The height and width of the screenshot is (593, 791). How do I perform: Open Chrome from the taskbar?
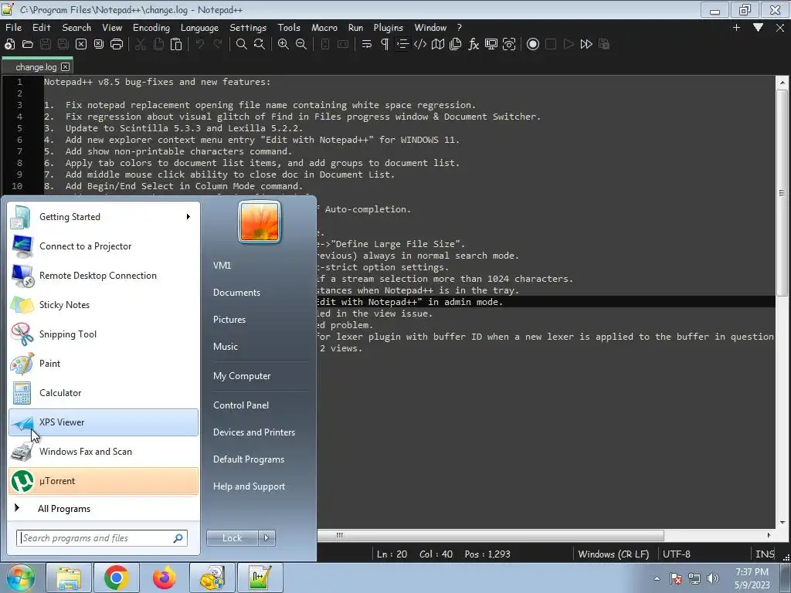(x=117, y=578)
